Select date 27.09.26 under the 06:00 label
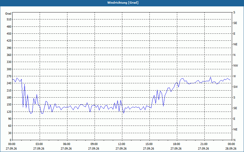Screen dimensions: 244x152 point(66,149)
